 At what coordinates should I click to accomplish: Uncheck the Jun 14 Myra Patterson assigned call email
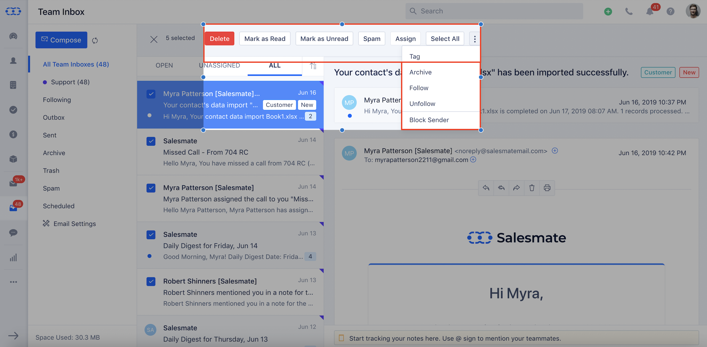(x=151, y=188)
